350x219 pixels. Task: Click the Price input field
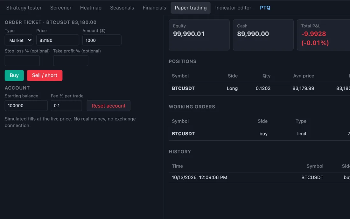click(x=58, y=40)
